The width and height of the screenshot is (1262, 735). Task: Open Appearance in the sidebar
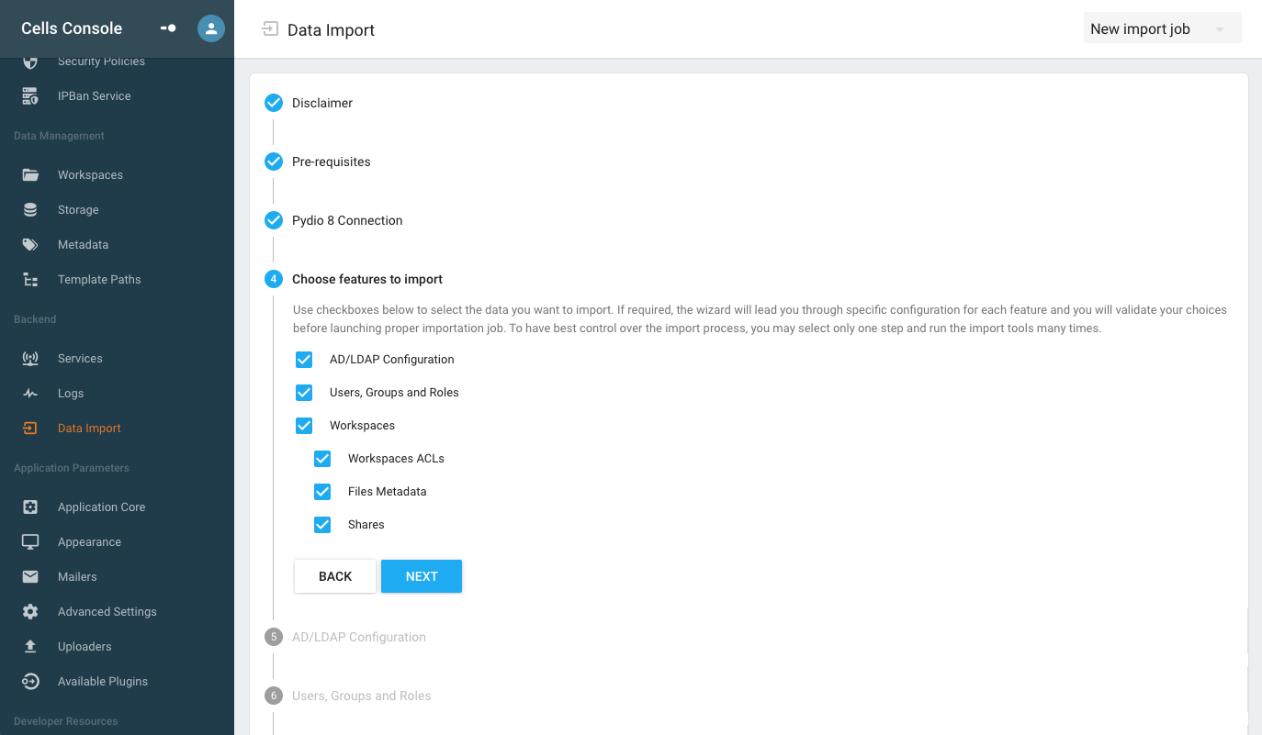89,542
